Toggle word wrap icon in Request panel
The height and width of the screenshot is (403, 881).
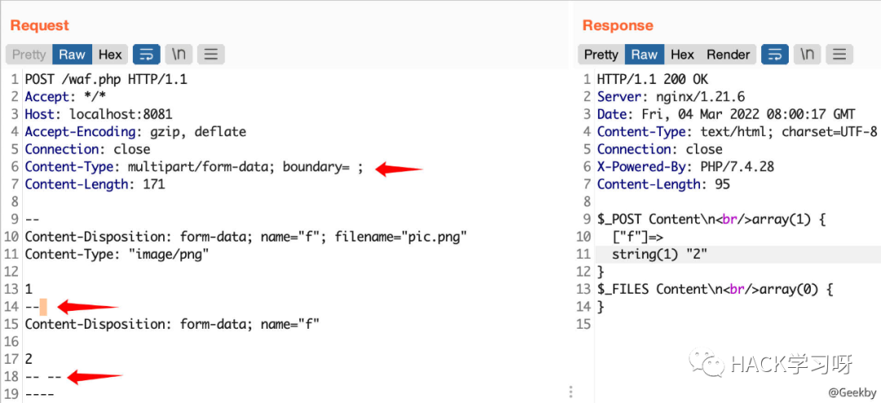(147, 55)
